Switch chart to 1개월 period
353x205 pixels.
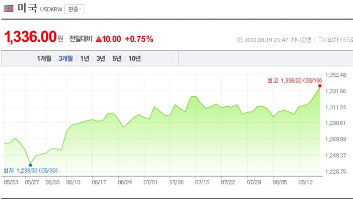click(x=44, y=58)
